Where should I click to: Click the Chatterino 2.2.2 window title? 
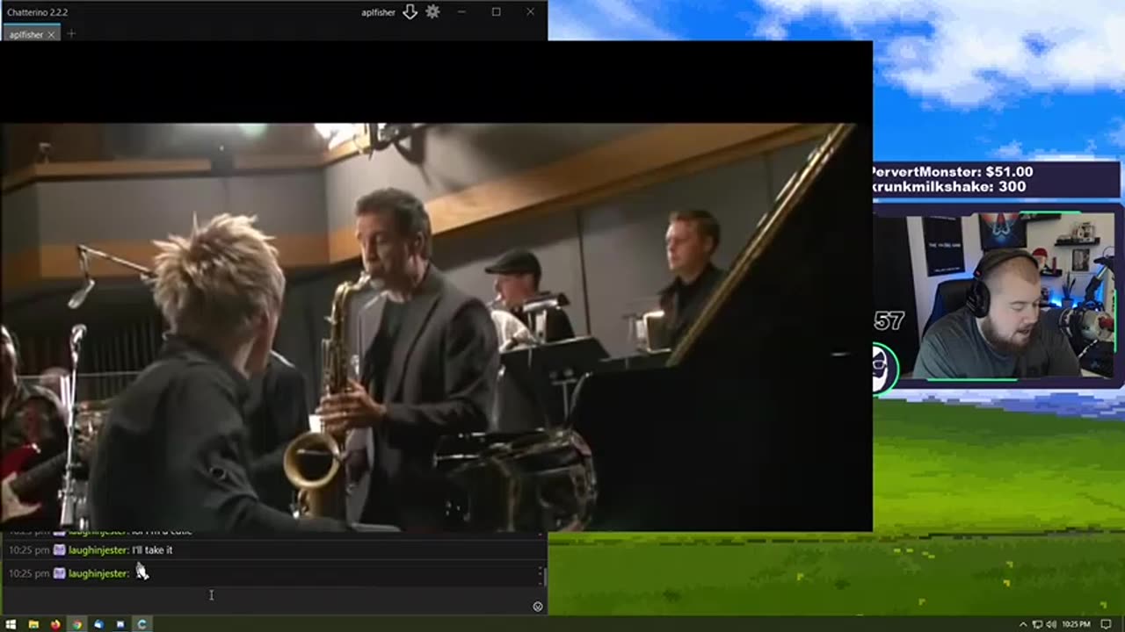pyautogui.click(x=37, y=12)
